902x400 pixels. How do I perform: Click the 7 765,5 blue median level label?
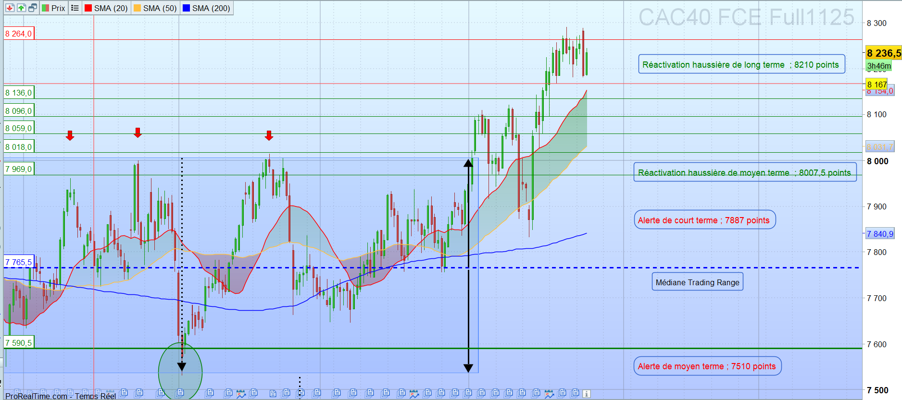19,262
